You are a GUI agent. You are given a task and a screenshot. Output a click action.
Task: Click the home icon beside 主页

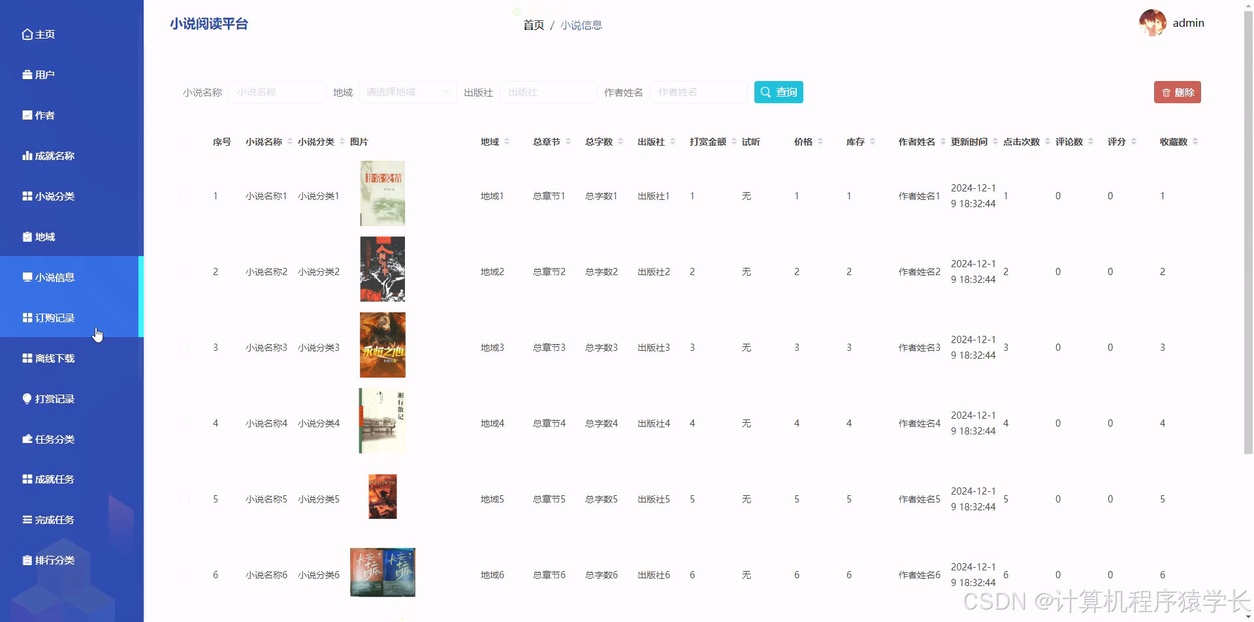27,35
